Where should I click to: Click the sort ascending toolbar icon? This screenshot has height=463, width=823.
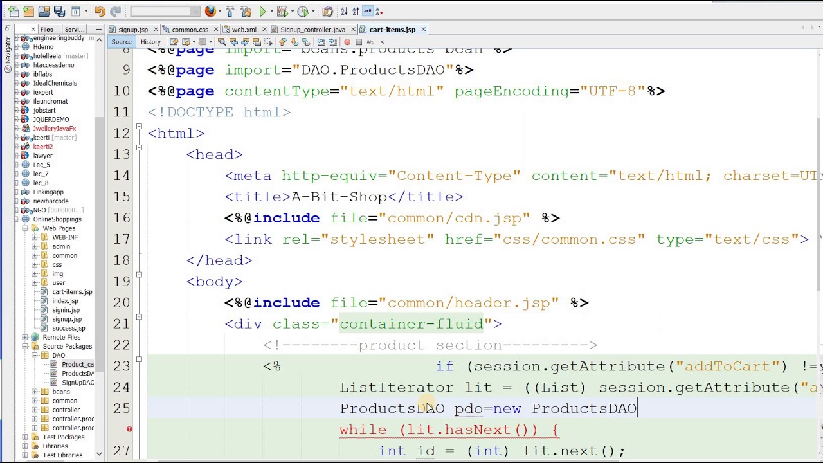tap(344, 12)
